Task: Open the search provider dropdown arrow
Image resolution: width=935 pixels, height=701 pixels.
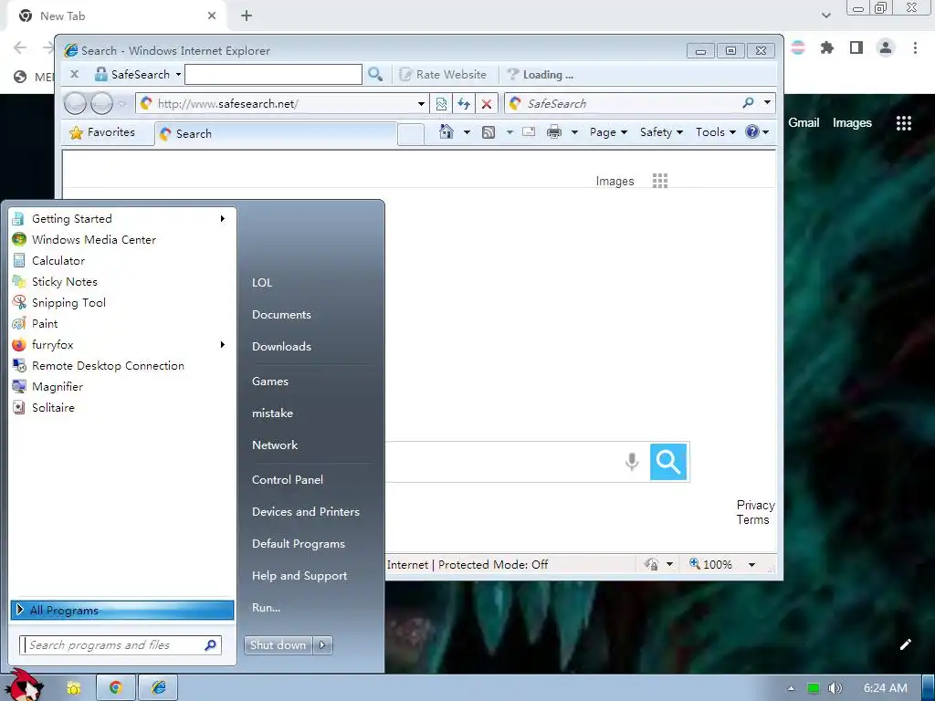Action: coord(767,103)
